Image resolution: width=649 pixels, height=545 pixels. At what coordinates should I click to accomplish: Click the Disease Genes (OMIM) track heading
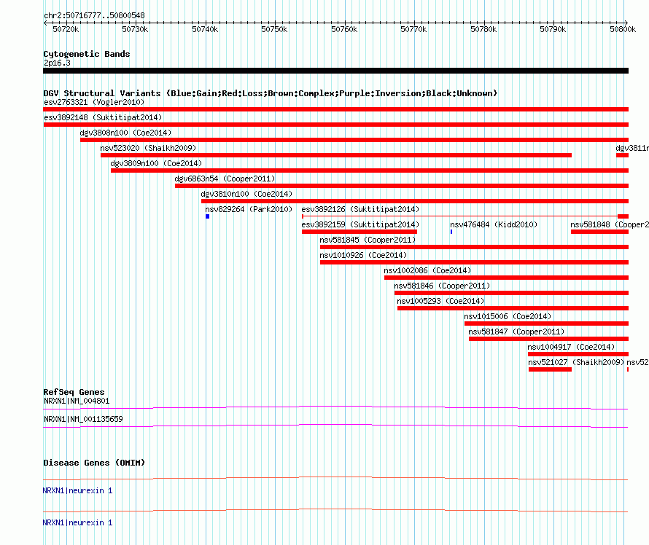(94, 463)
